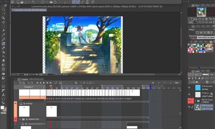Select the highlighted Brush tool

(x=3, y=44)
